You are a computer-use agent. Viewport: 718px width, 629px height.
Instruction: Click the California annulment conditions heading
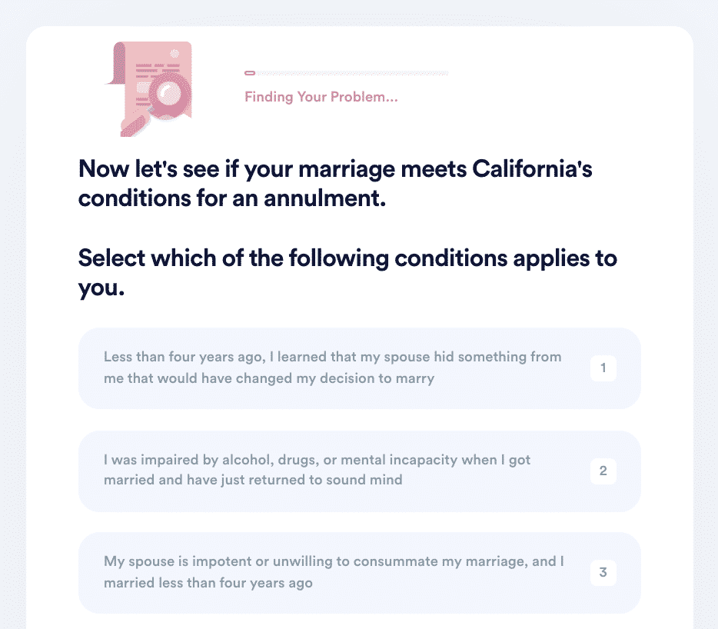335,183
